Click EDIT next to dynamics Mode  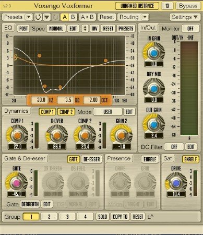tap(129, 112)
